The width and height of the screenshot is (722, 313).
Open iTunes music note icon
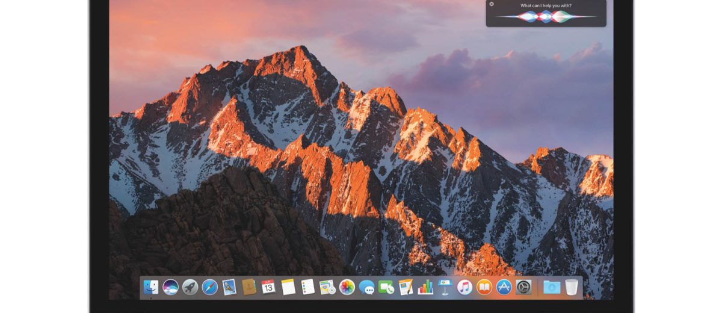click(x=464, y=287)
